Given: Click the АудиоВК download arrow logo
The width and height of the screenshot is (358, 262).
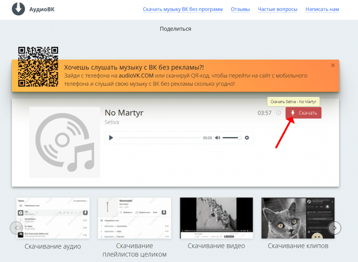Looking at the screenshot, I should (x=18, y=9).
